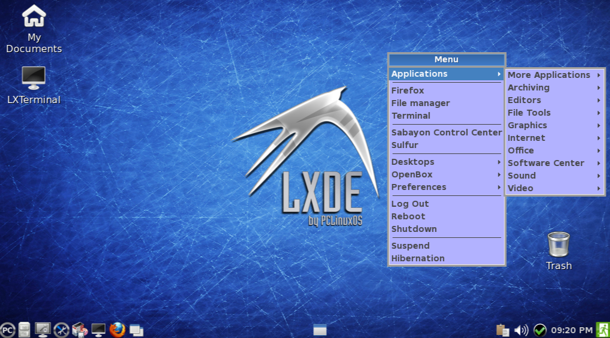Screen dimensions: 610x338
Task: Click the 09:20 PM clock
Action: tap(572, 330)
